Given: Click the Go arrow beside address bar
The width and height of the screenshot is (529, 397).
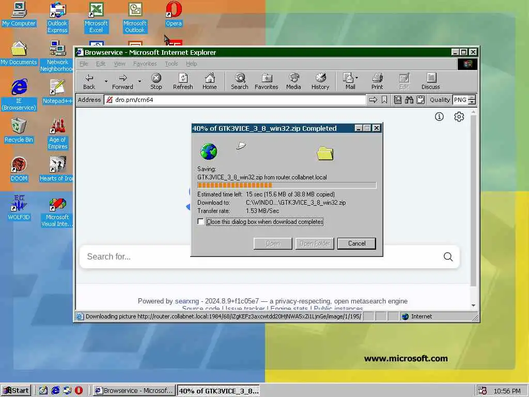Looking at the screenshot, I should (x=373, y=100).
